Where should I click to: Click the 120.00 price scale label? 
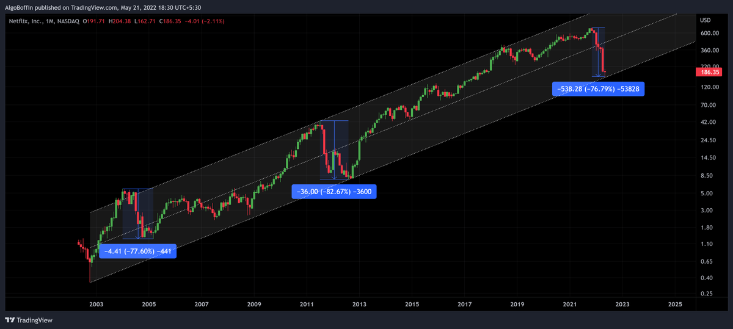pyautogui.click(x=709, y=87)
